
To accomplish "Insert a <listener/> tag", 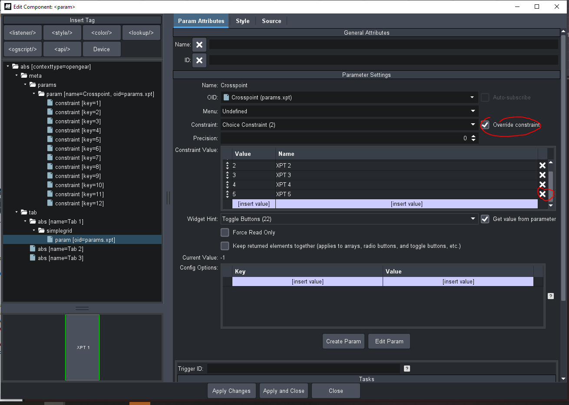I will (x=23, y=33).
